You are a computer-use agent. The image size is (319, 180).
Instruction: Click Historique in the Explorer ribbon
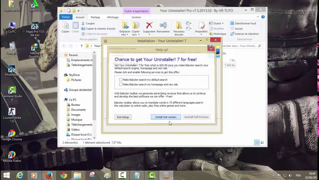(x=217, y=34)
